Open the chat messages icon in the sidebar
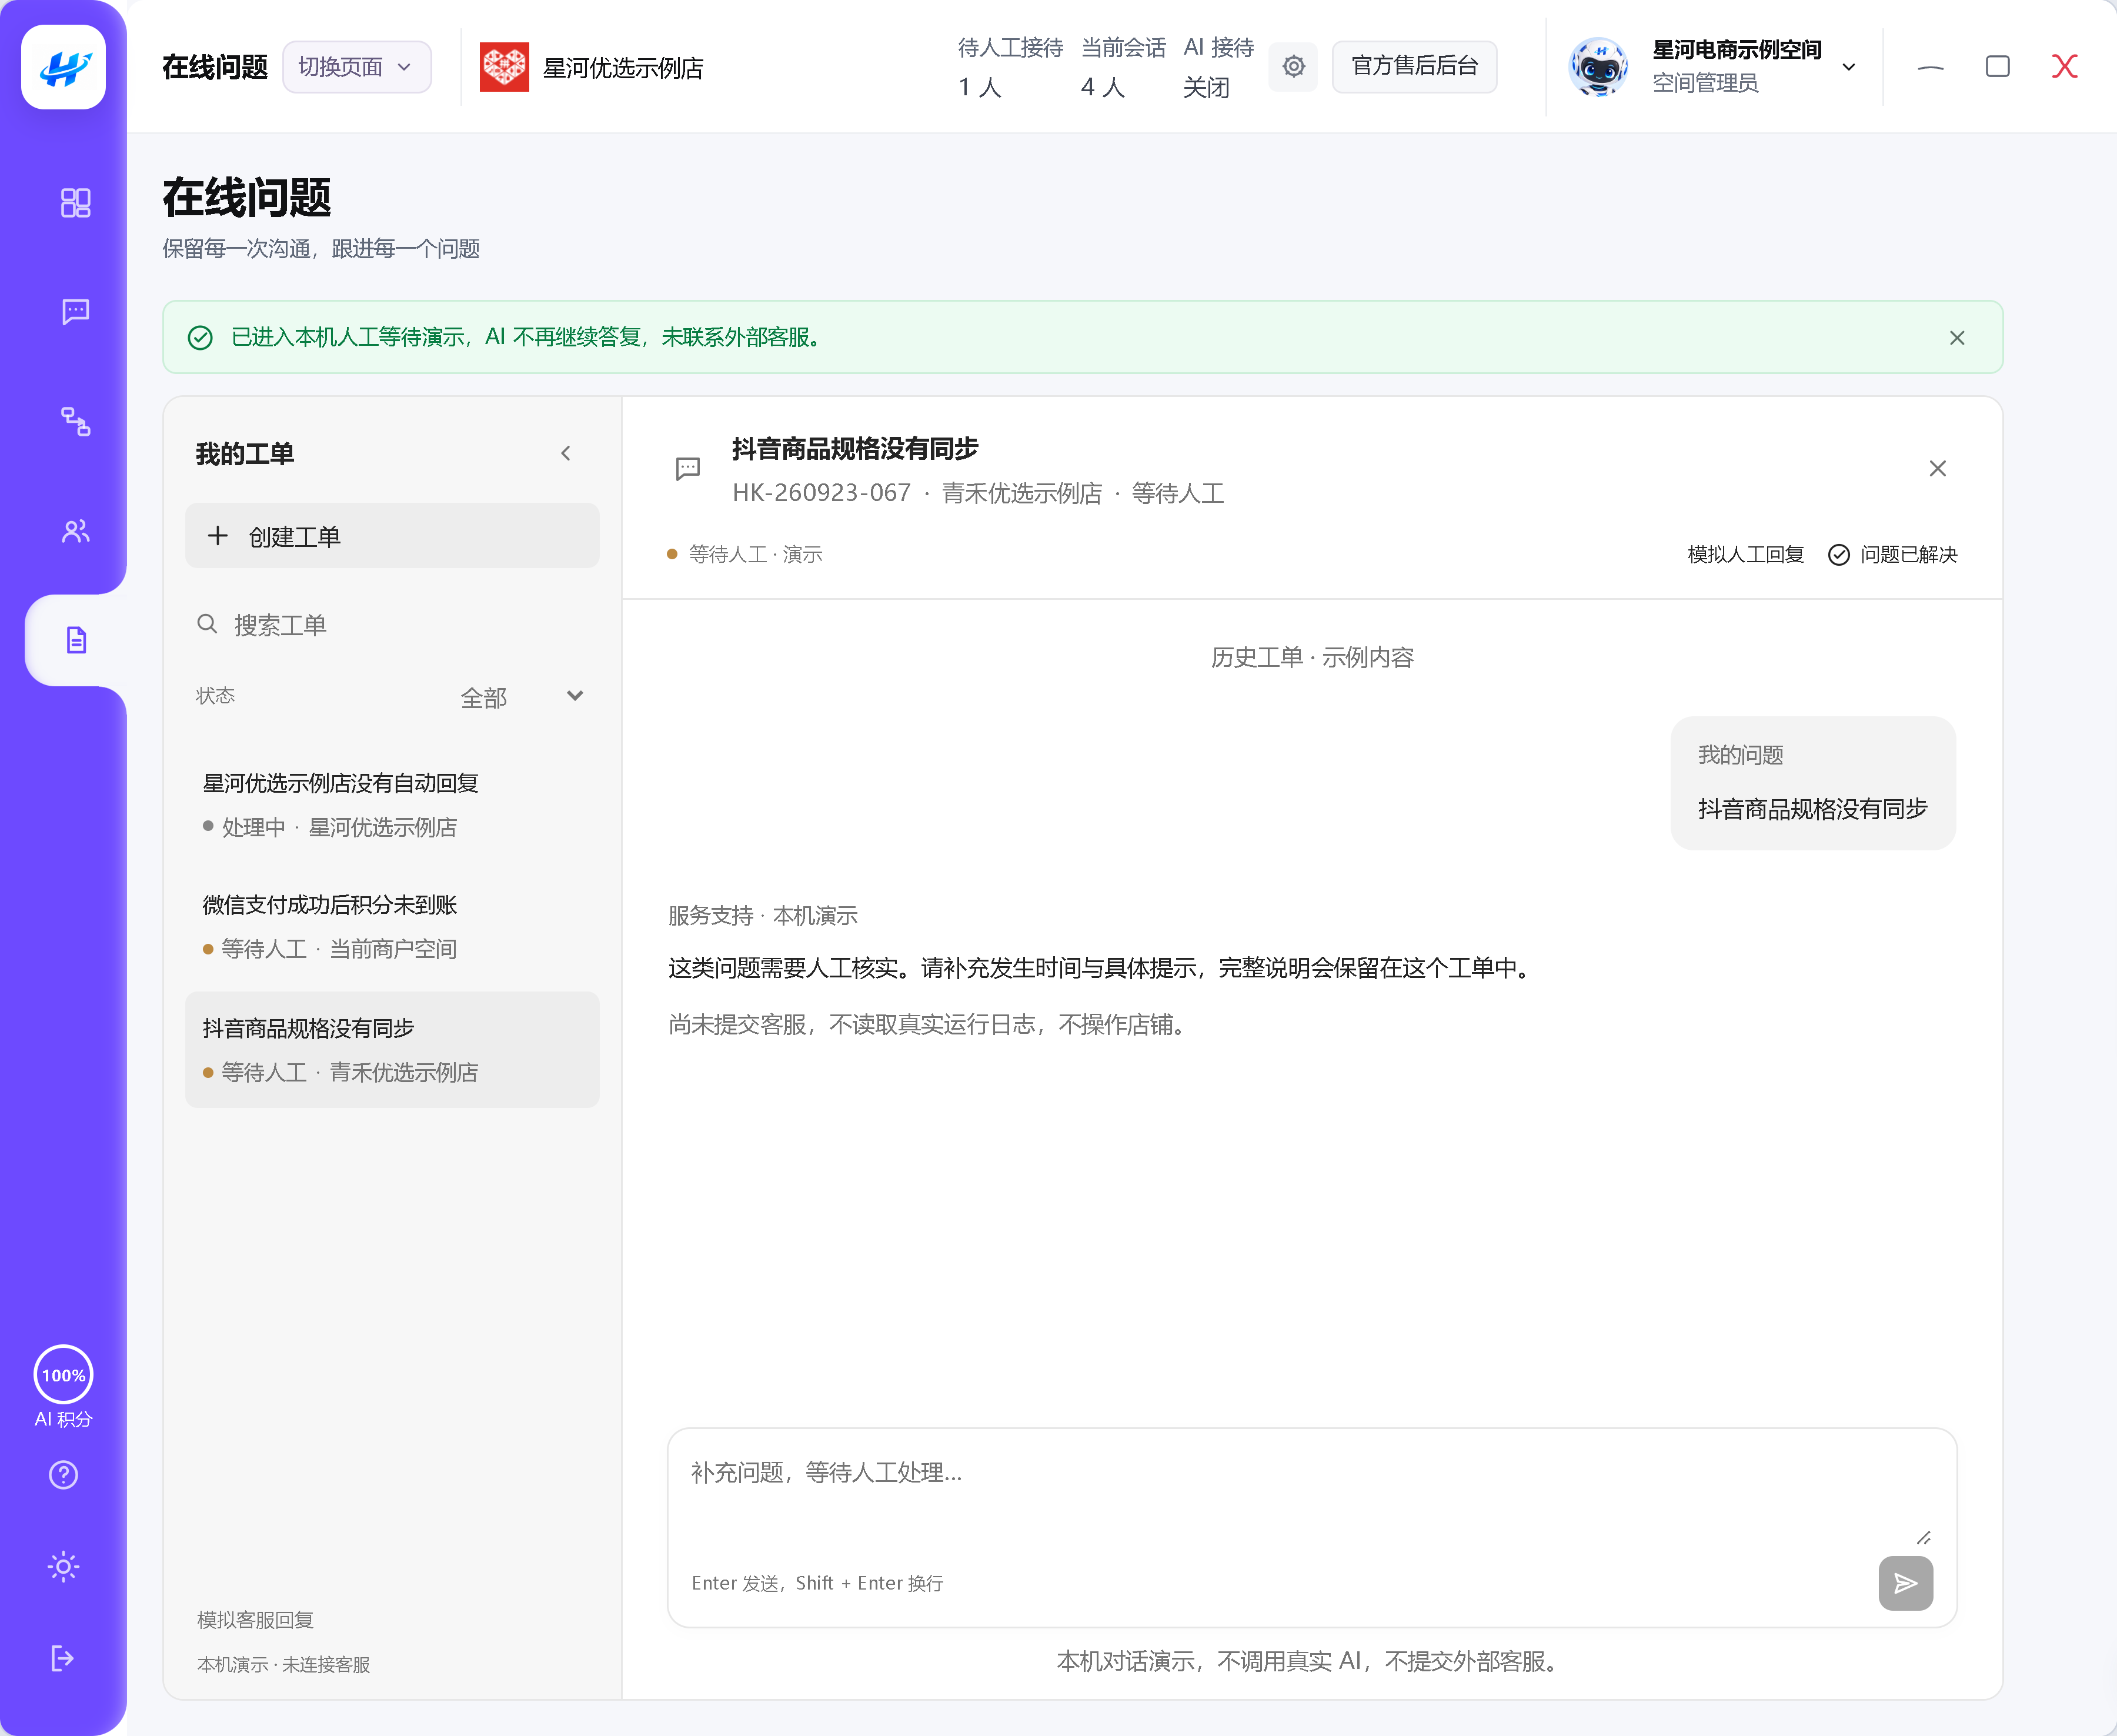The width and height of the screenshot is (2117, 1736). click(x=75, y=311)
